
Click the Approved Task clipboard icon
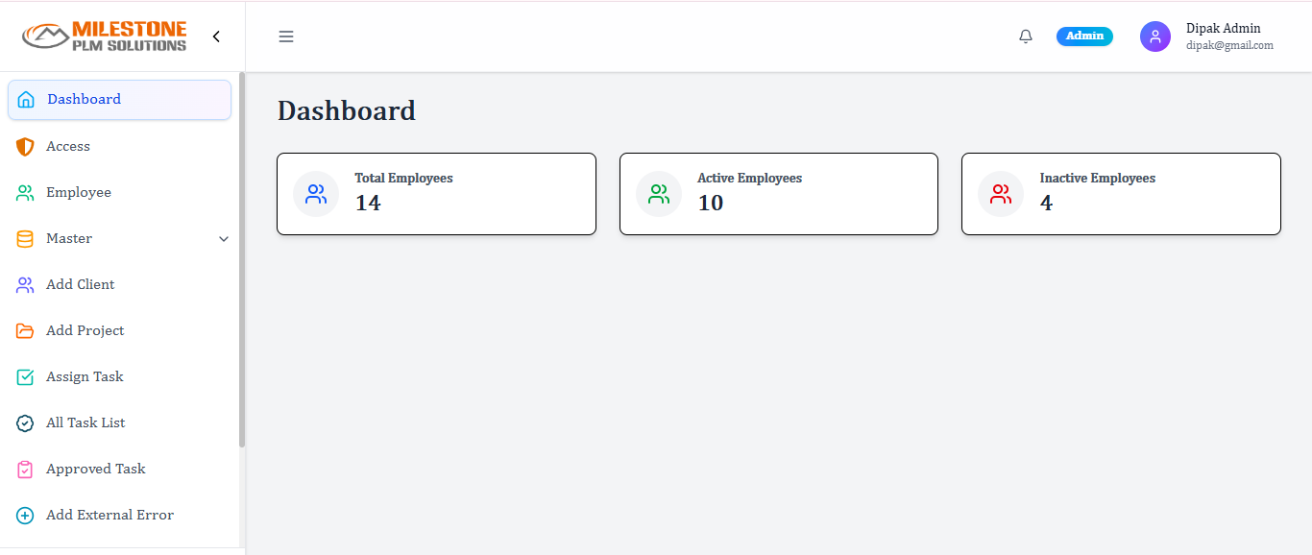point(26,469)
